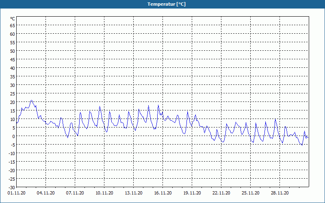Screen dimensions: 325x203
Task: Click the '-5' y-axis value
Action: 13,145
